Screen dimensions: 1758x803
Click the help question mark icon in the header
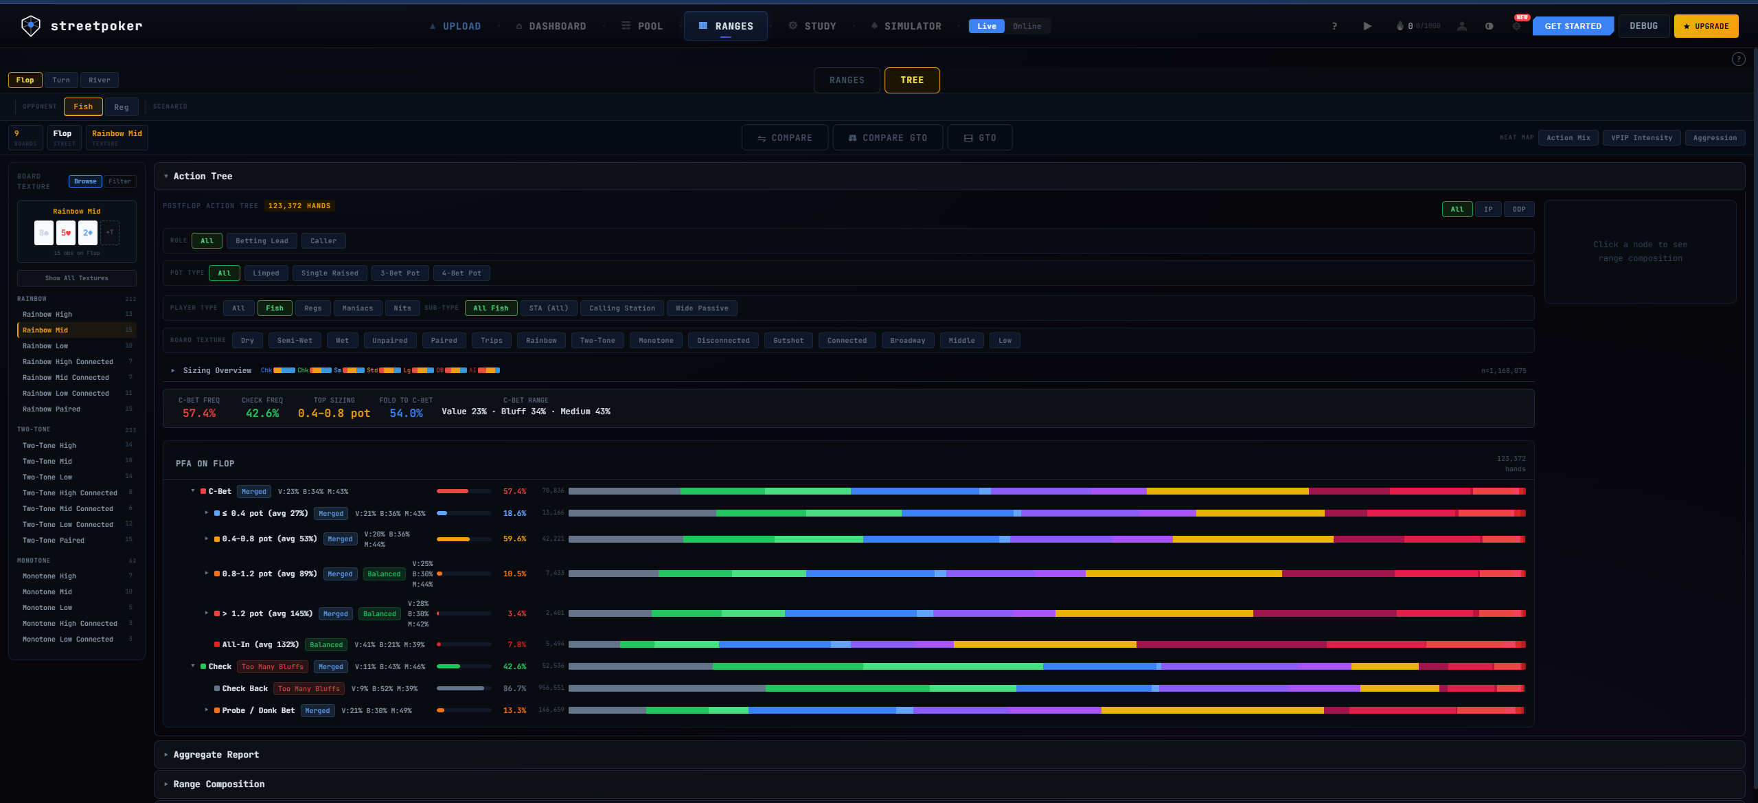click(x=1334, y=25)
